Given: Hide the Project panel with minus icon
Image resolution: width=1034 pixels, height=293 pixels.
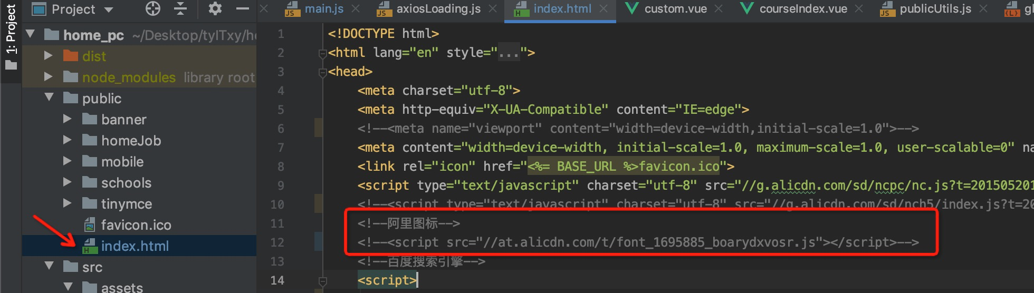Looking at the screenshot, I should pos(243,8).
